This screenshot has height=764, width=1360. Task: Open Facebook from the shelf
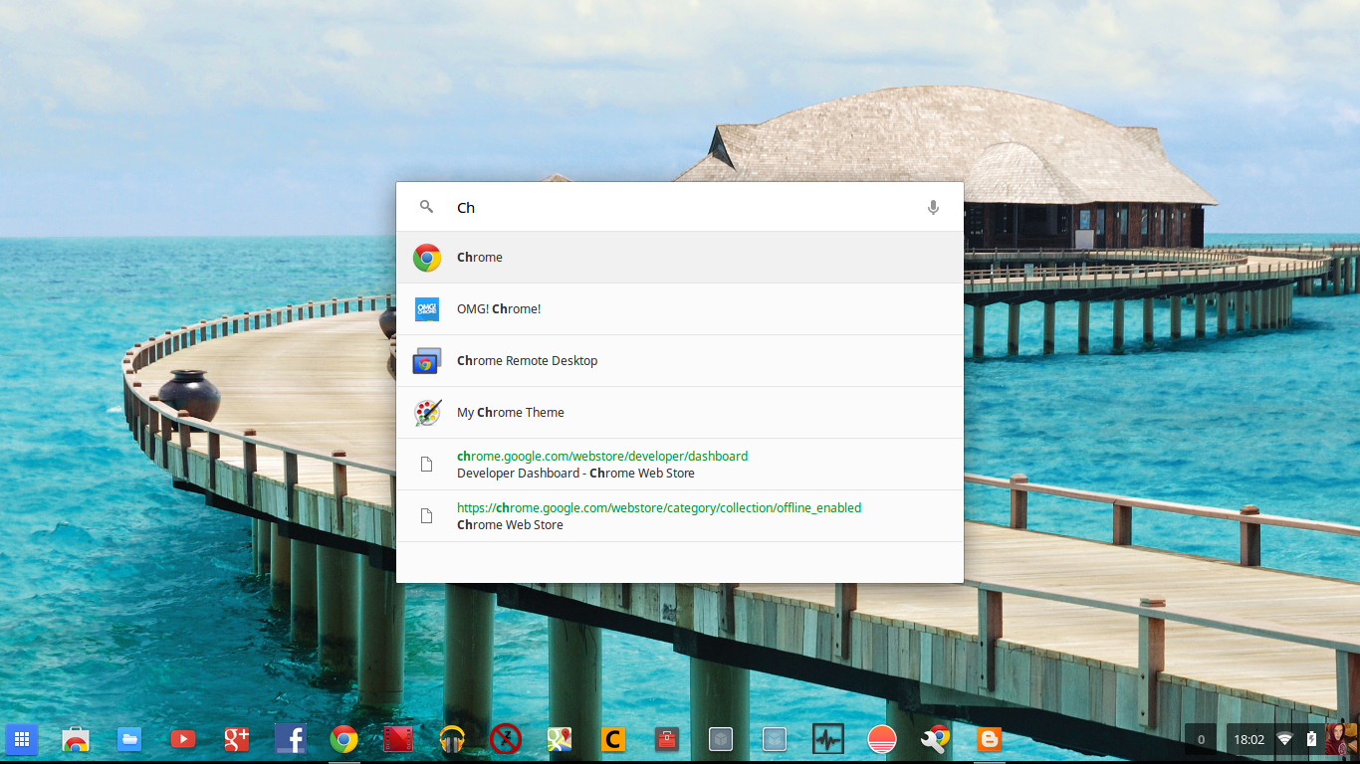point(291,739)
